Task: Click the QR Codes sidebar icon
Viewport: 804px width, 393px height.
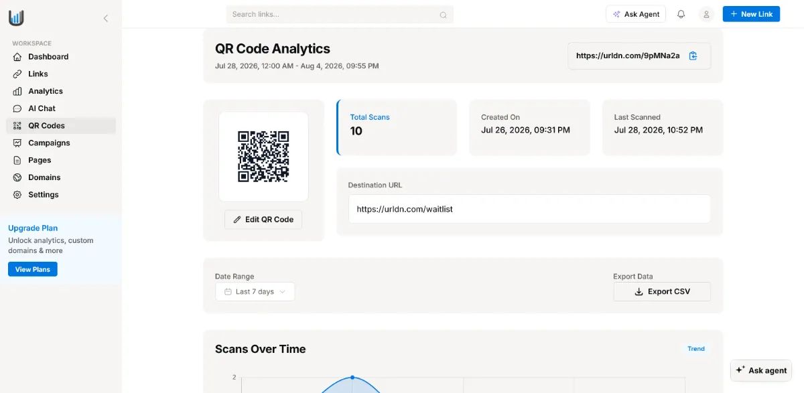Action: pos(17,126)
